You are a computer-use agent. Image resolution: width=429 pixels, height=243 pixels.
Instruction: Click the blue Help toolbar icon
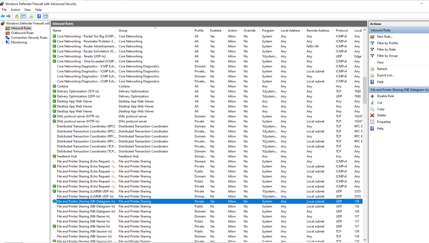39,16
